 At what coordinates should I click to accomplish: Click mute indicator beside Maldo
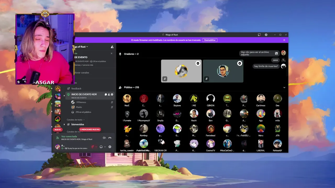(112, 107)
